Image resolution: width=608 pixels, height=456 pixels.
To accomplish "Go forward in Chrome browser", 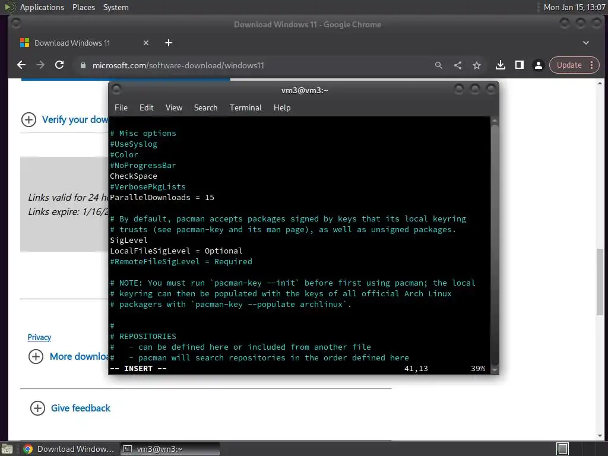I will click(x=40, y=65).
